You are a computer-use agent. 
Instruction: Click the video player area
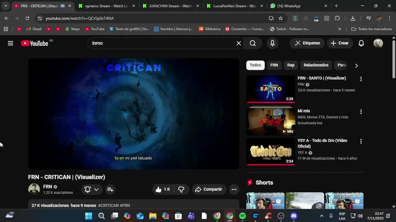(134, 114)
